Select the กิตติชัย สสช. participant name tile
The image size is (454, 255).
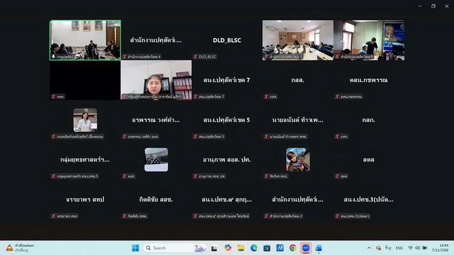pos(155,199)
